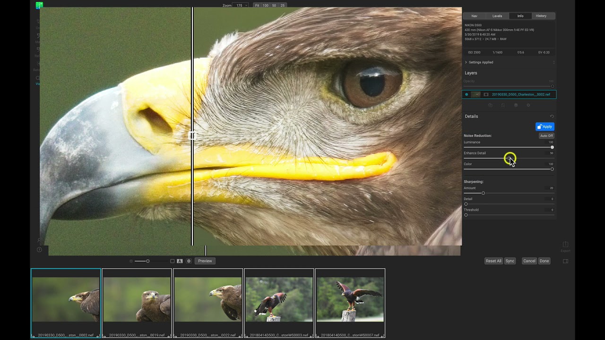605x340 pixels.
Task: Click the Sharpening Amount slider handle
Action: 483,193
